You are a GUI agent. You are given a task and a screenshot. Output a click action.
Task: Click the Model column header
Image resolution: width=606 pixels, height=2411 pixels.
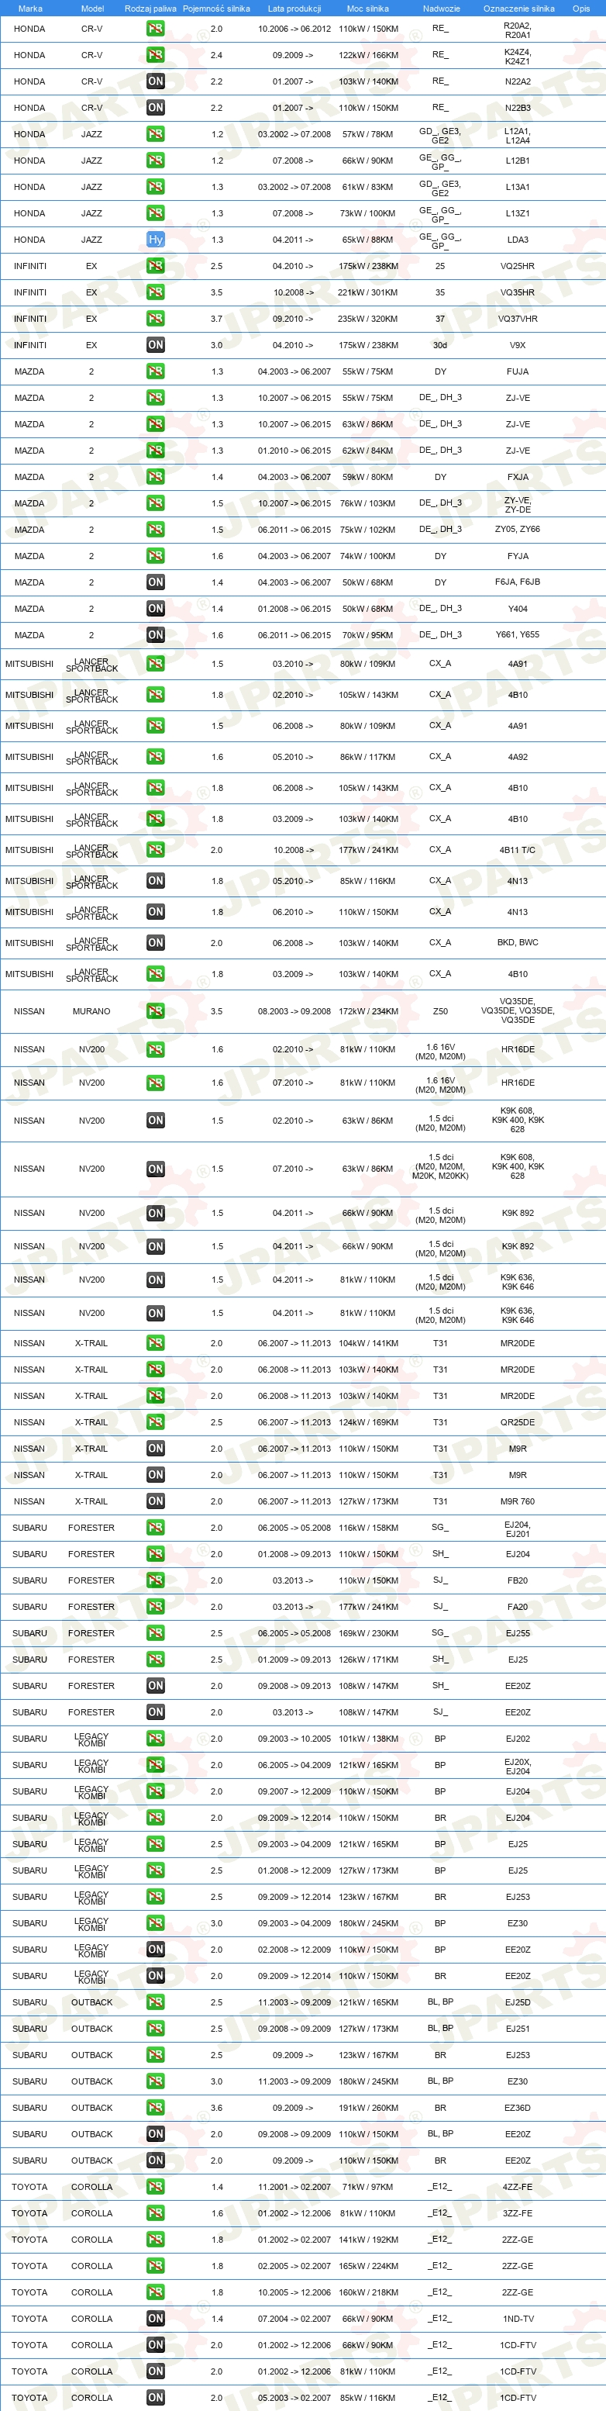(x=91, y=9)
